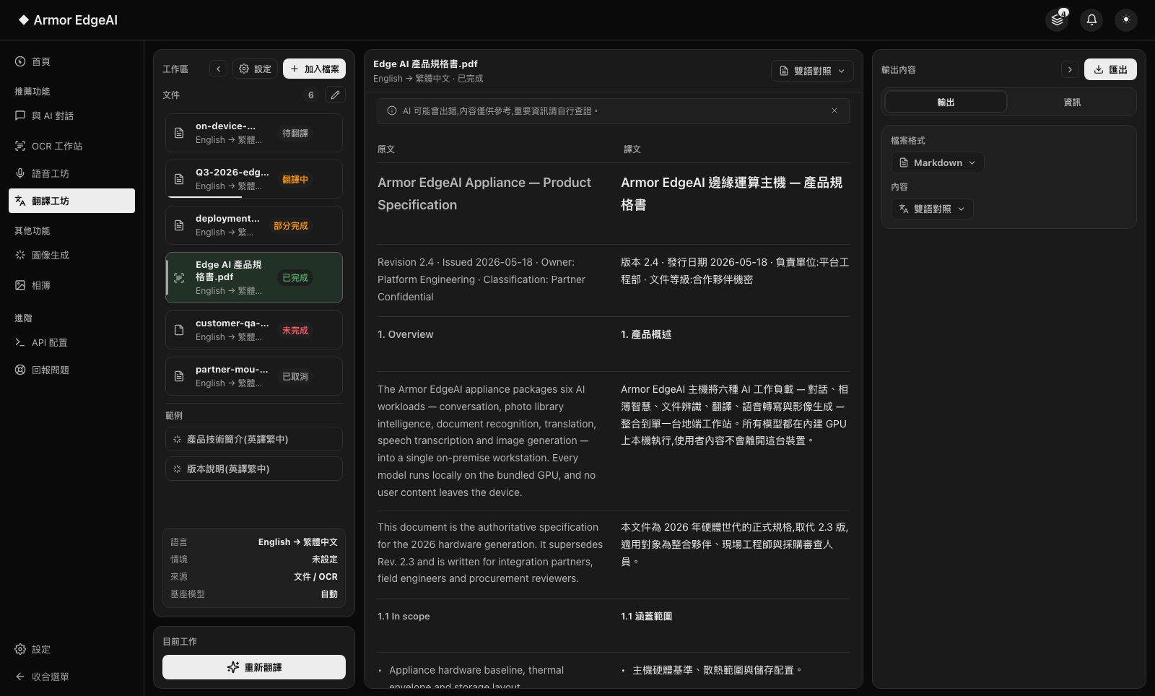
Task: Select the partner-mou document marked 已取消
Action: coord(254,376)
